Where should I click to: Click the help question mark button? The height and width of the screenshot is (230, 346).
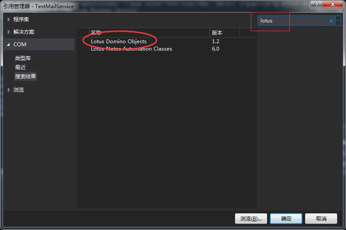(317, 4)
